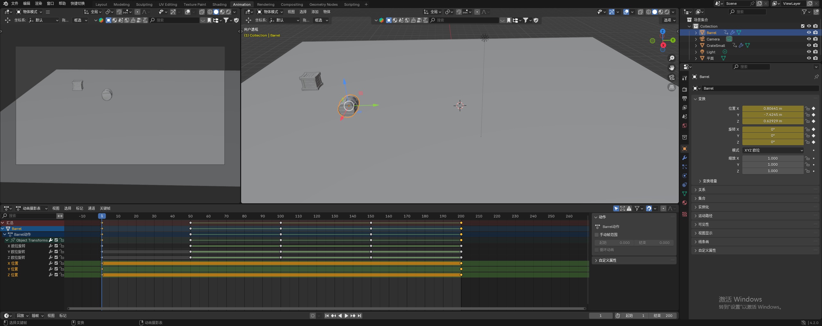Open the Dope Sheet mode dropdown
Viewport: 822px width, 326px height.
[31, 208]
